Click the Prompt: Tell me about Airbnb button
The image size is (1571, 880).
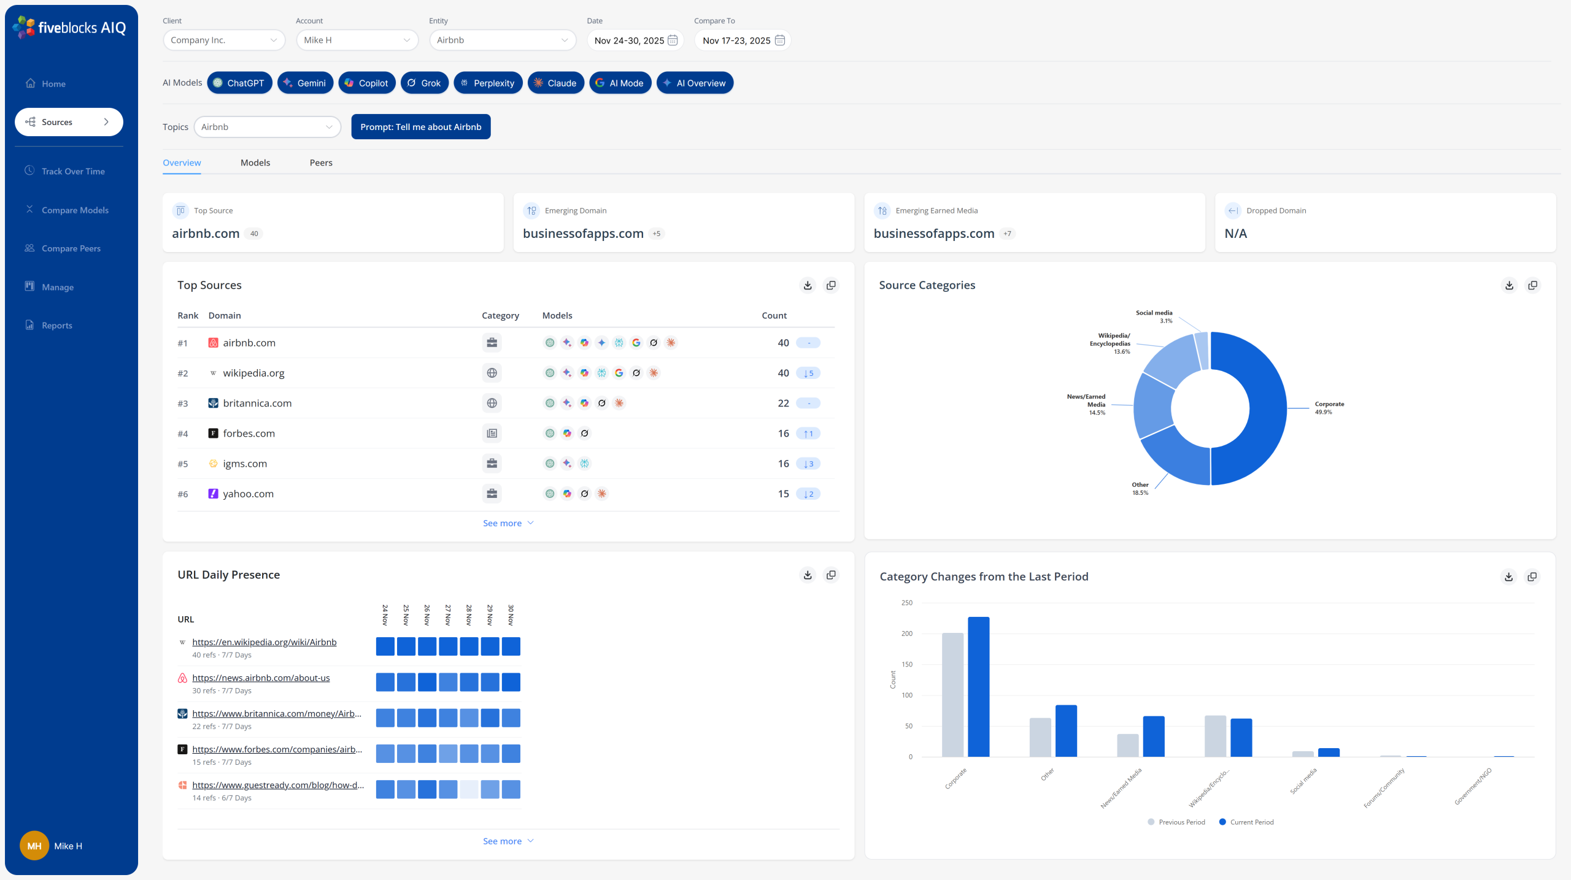click(x=421, y=127)
